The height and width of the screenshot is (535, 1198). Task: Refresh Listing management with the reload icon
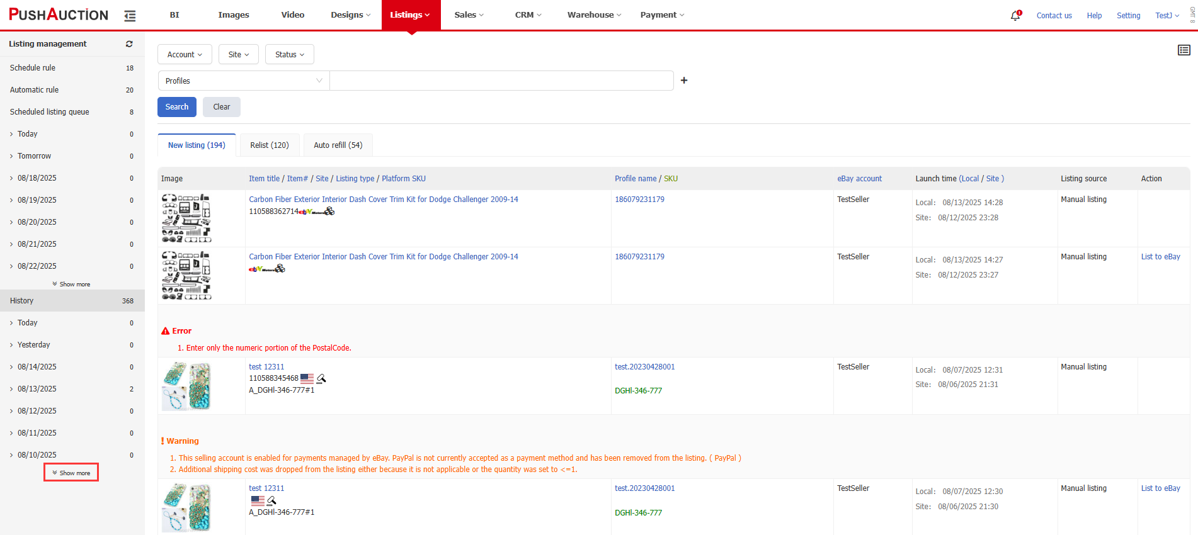(129, 44)
